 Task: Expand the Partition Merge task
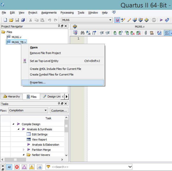(24, 149)
